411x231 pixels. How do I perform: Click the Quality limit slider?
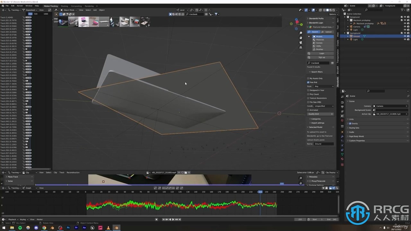320,114
